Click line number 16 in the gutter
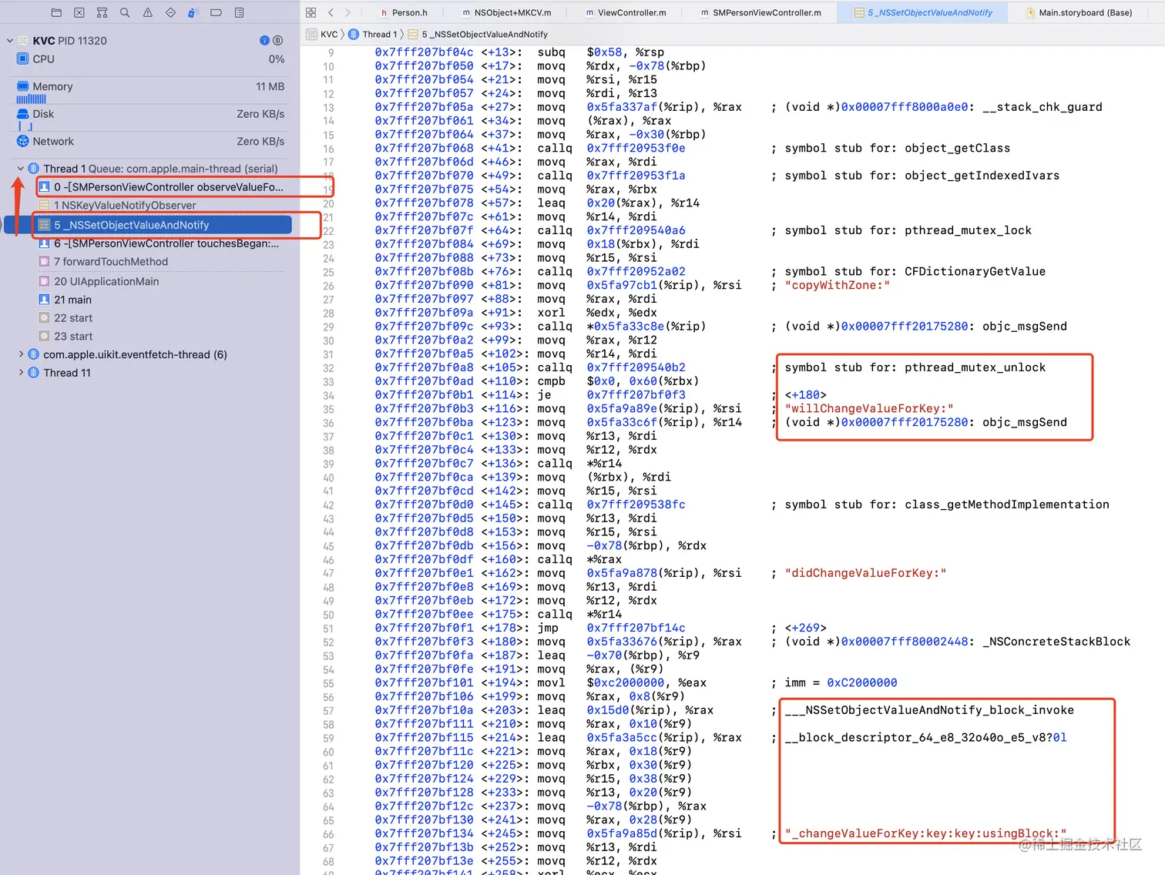The image size is (1165, 875). click(329, 149)
